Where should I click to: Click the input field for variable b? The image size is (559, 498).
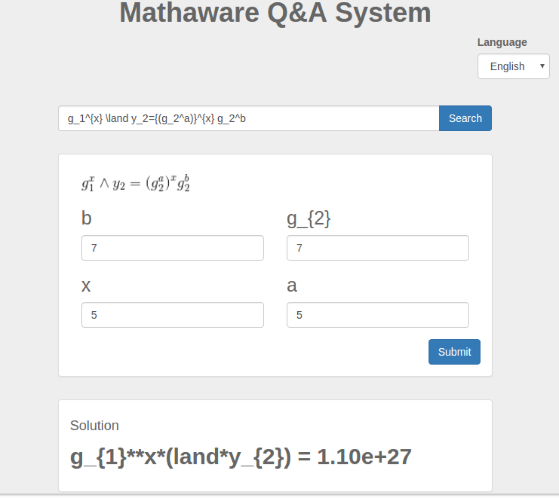(172, 248)
